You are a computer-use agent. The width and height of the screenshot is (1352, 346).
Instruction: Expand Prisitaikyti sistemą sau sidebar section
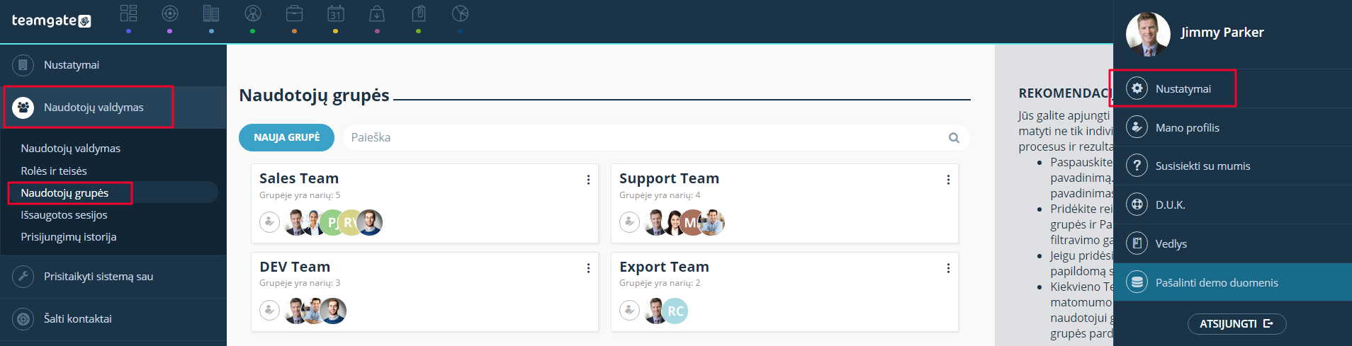113,277
